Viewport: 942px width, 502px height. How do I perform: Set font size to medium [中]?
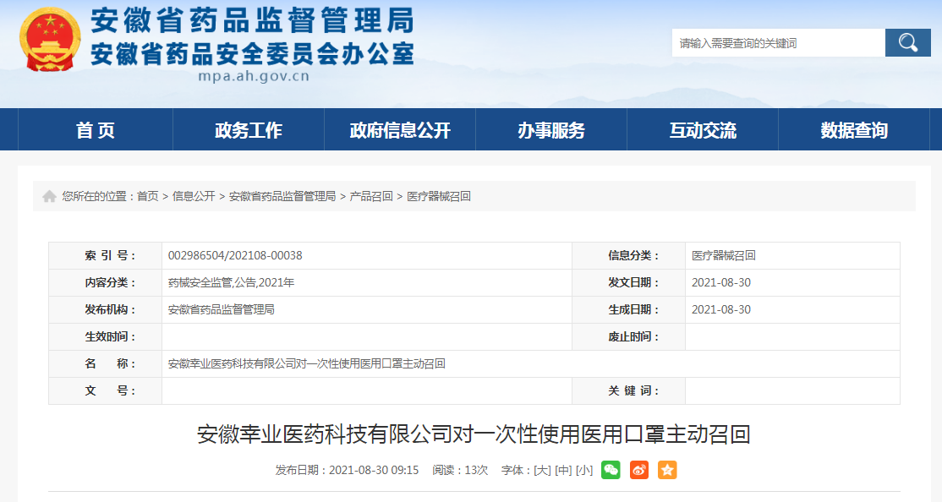point(563,470)
